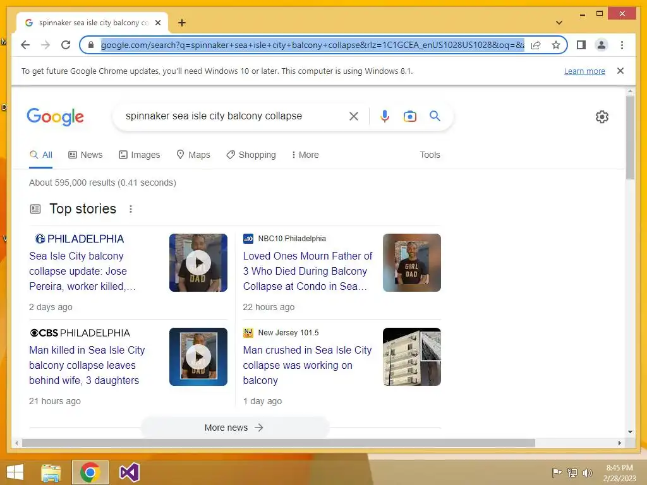Screen dimensions: 647x485
Task: Open File Explorer from the taskbar
Action: pos(51,472)
